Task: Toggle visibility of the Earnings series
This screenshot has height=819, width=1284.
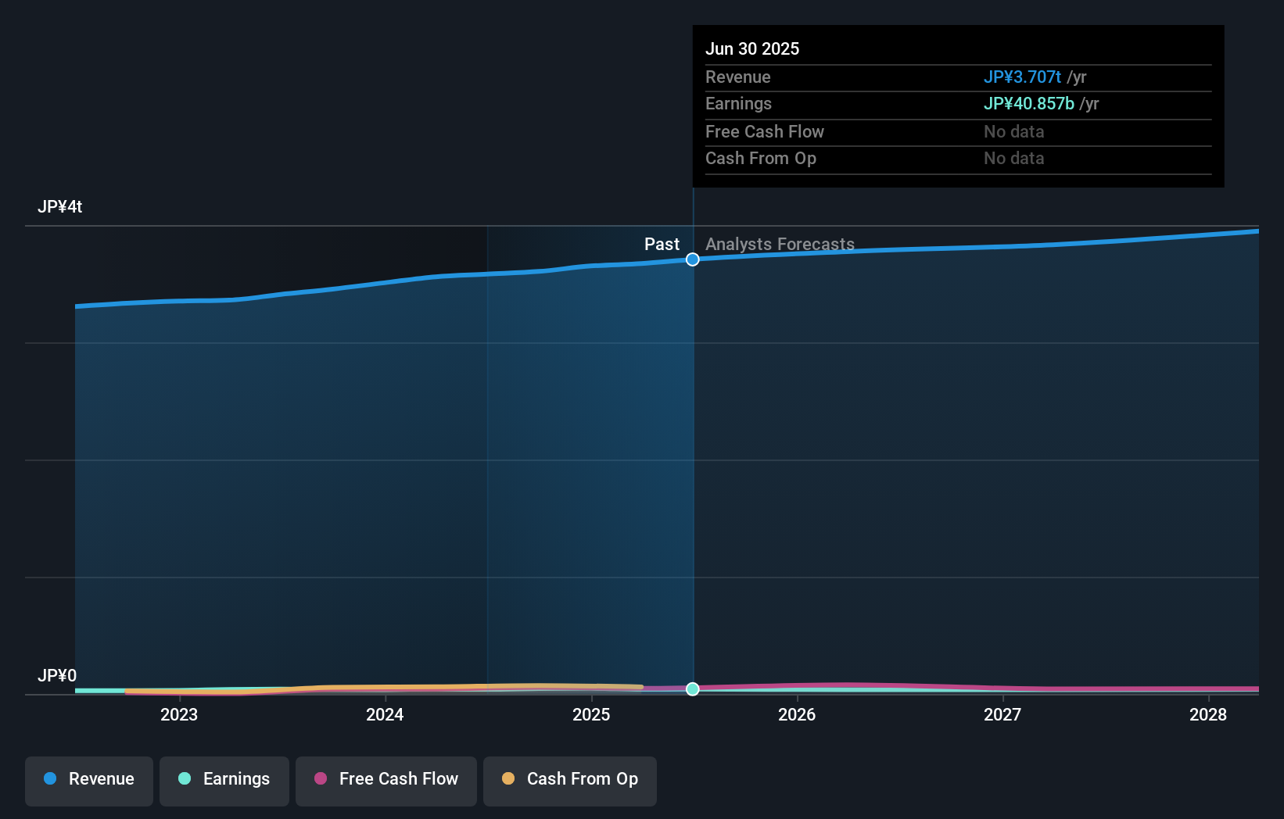Action: tap(224, 781)
